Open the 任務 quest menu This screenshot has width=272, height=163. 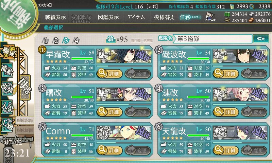pyautogui.click(x=190, y=17)
